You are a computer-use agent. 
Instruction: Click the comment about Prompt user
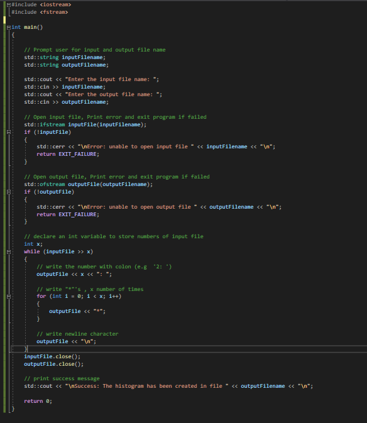[95, 50]
